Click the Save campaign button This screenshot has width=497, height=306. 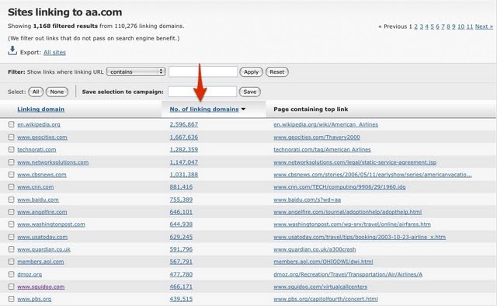coord(250,92)
